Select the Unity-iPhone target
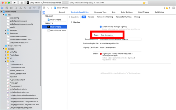The image size is (176, 110). [x=55, y=27]
